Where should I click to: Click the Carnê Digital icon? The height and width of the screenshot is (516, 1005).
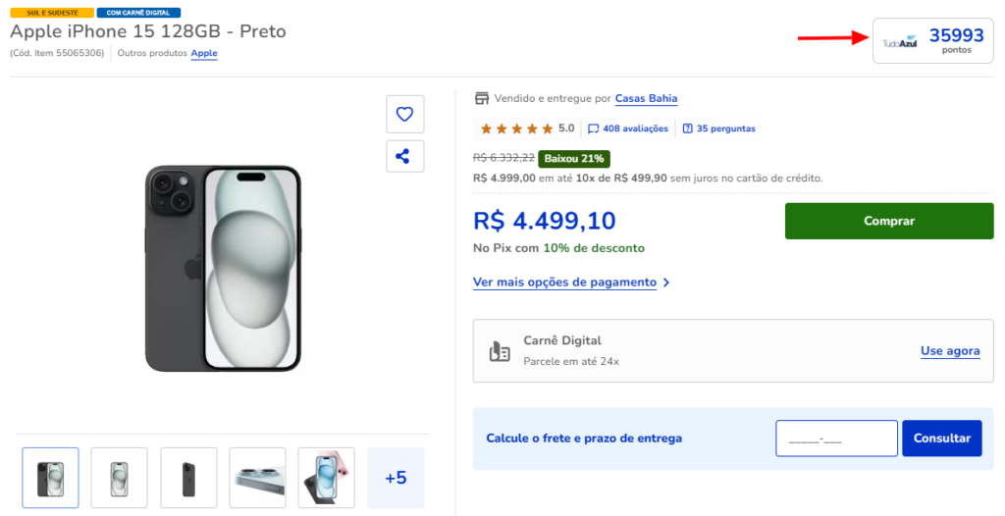coord(500,351)
